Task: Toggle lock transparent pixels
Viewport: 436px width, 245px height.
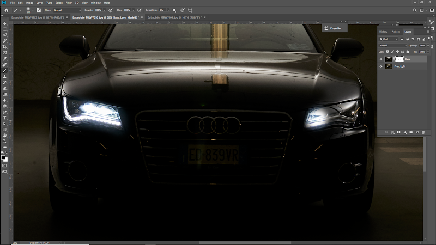Action: (x=387, y=52)
